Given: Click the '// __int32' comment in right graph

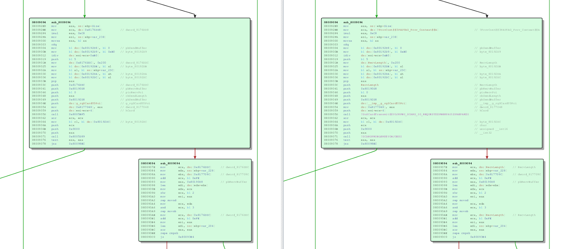Looking at the screenshot, I should pyautogui.click(x=483, y=133).
